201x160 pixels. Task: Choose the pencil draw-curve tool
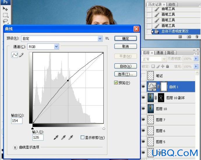pyautogui.click(x=21, y=55)
